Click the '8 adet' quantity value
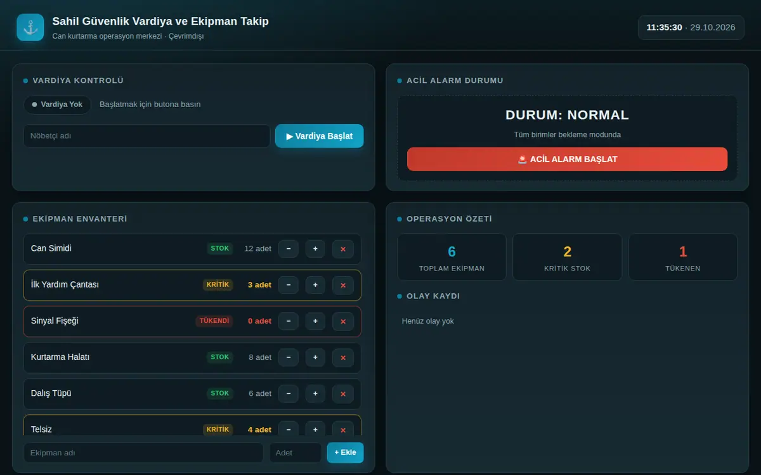Image resolution: width=761 pixels, height=475 pixels. tap(260, 357)
